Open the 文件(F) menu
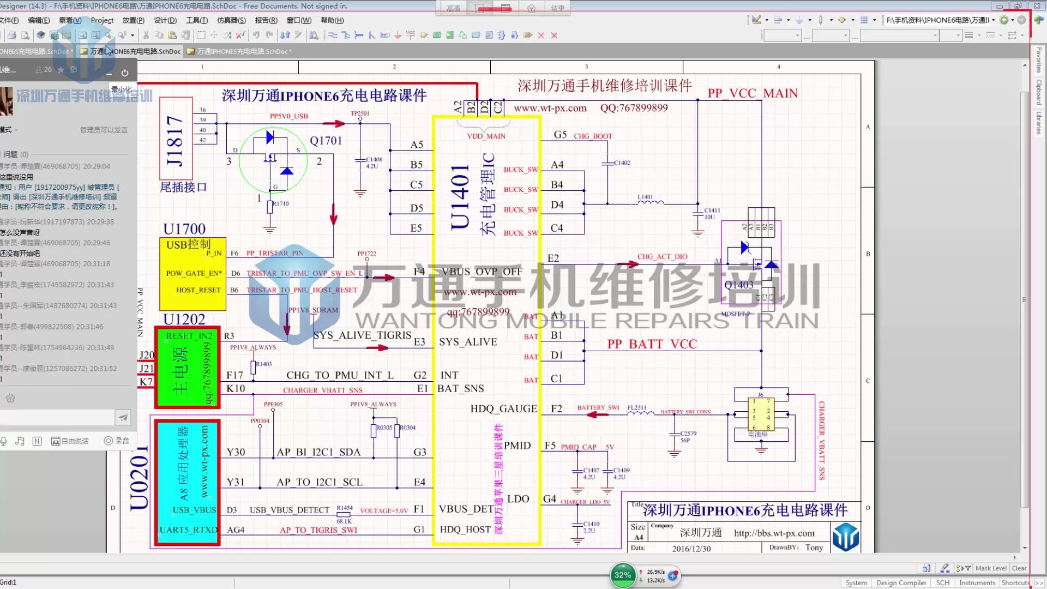The image size is (1047, 589). coord(9,20)
